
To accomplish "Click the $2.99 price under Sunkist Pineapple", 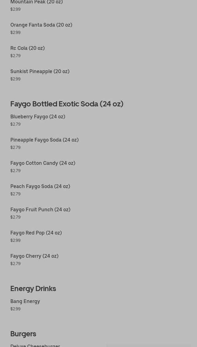I will [x=15, y=79].
